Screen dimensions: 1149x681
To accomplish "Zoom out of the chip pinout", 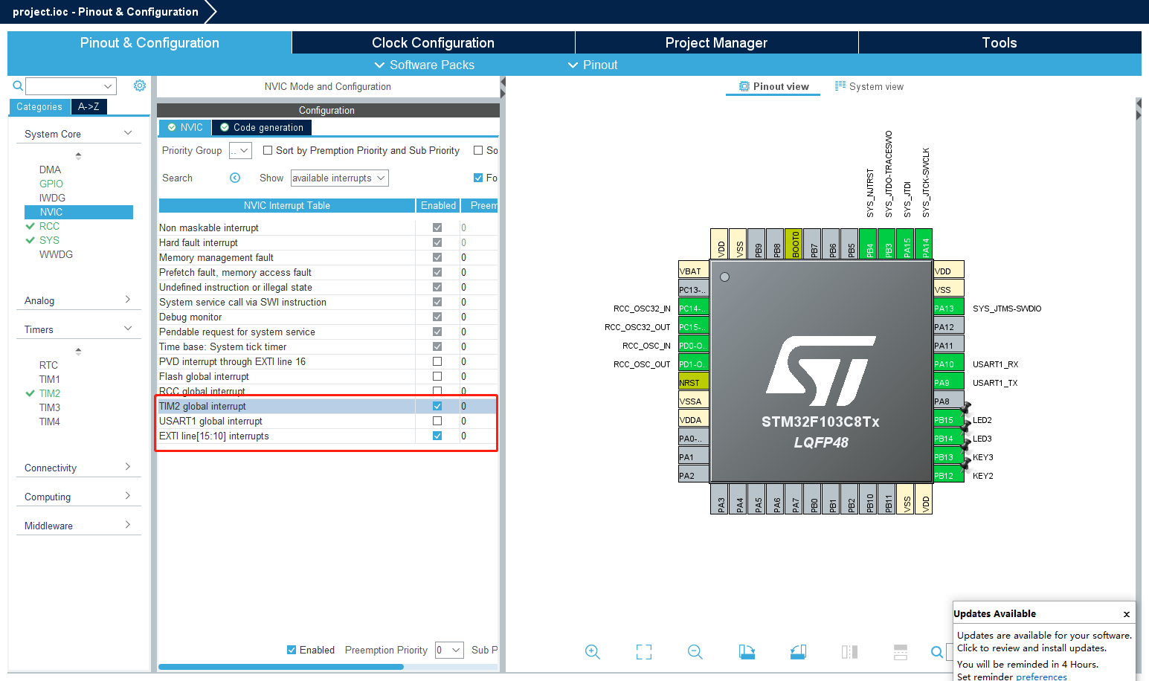I will [695, 652].
